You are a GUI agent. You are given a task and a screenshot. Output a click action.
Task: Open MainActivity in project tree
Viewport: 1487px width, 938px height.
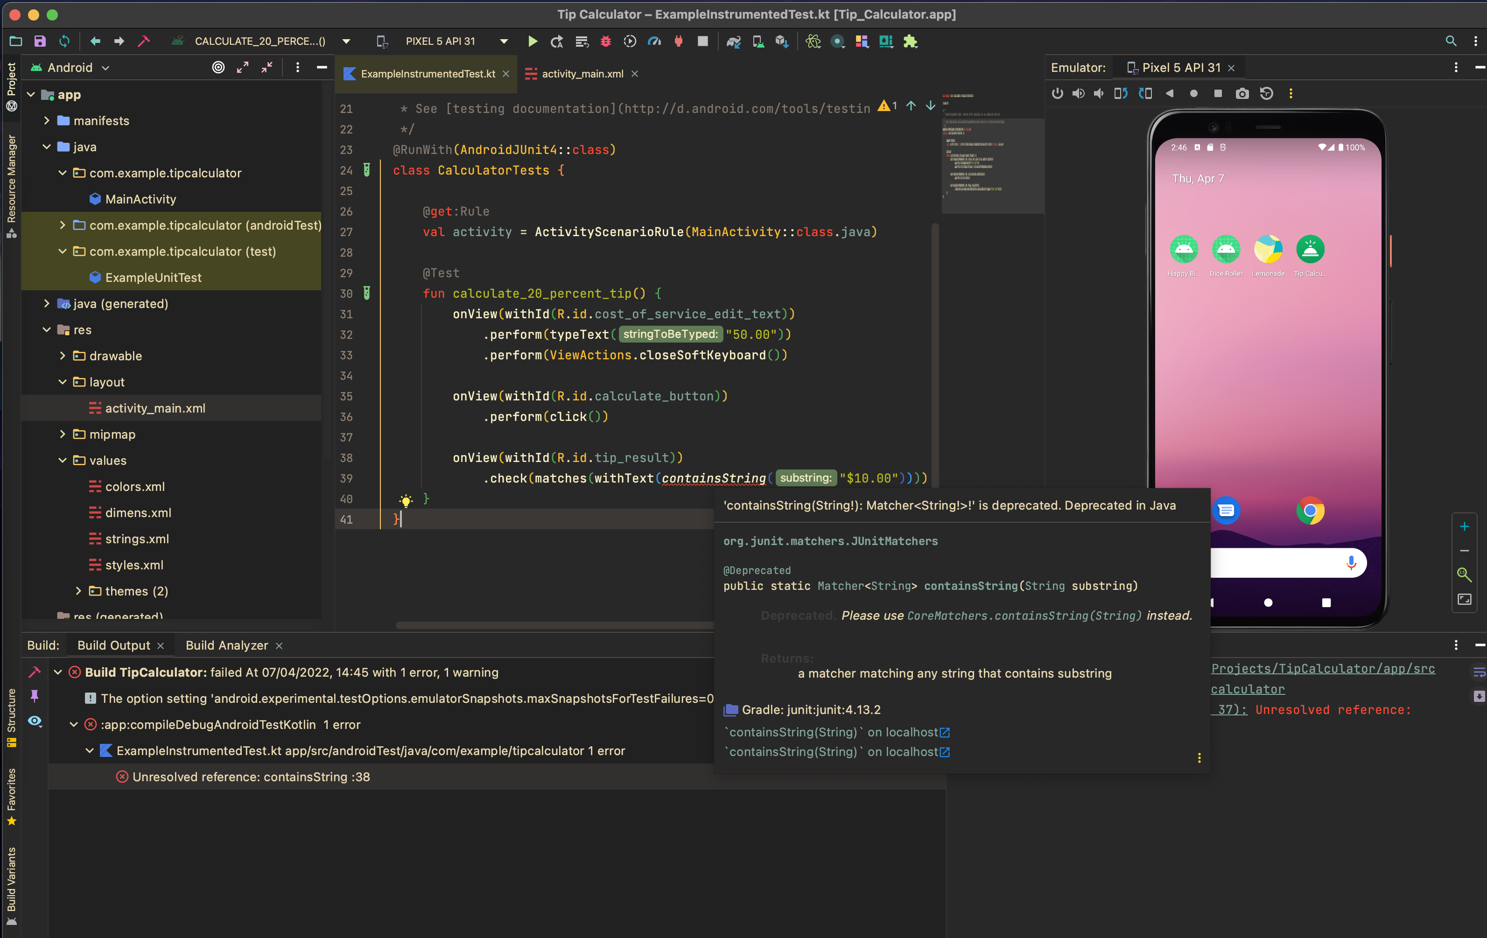pyautogui.click(x=140, y=199)
